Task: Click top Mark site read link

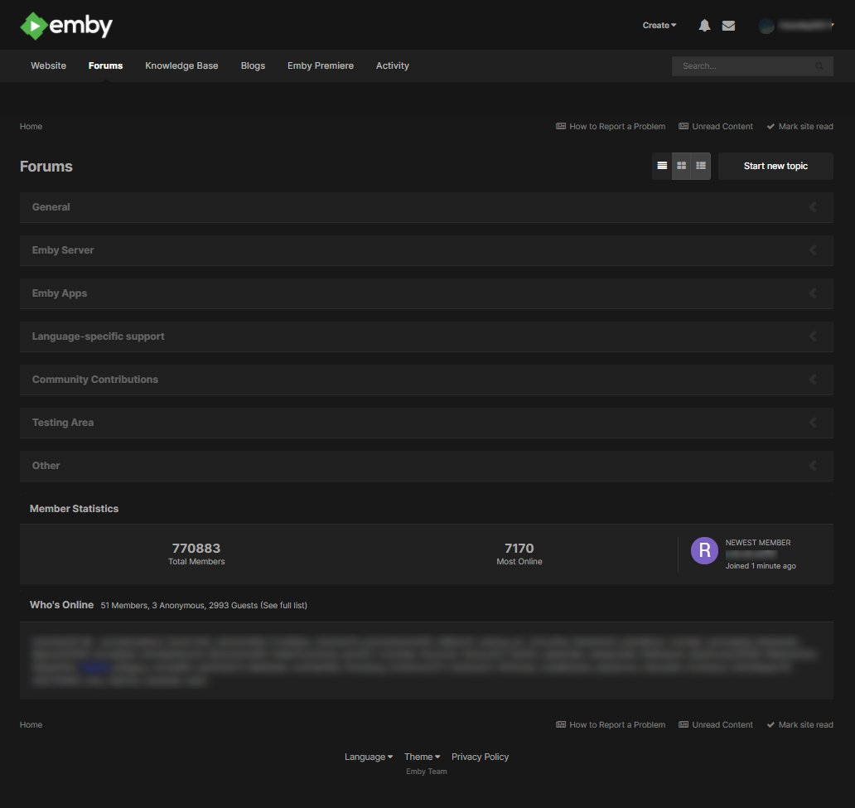Action: [799, 127]
